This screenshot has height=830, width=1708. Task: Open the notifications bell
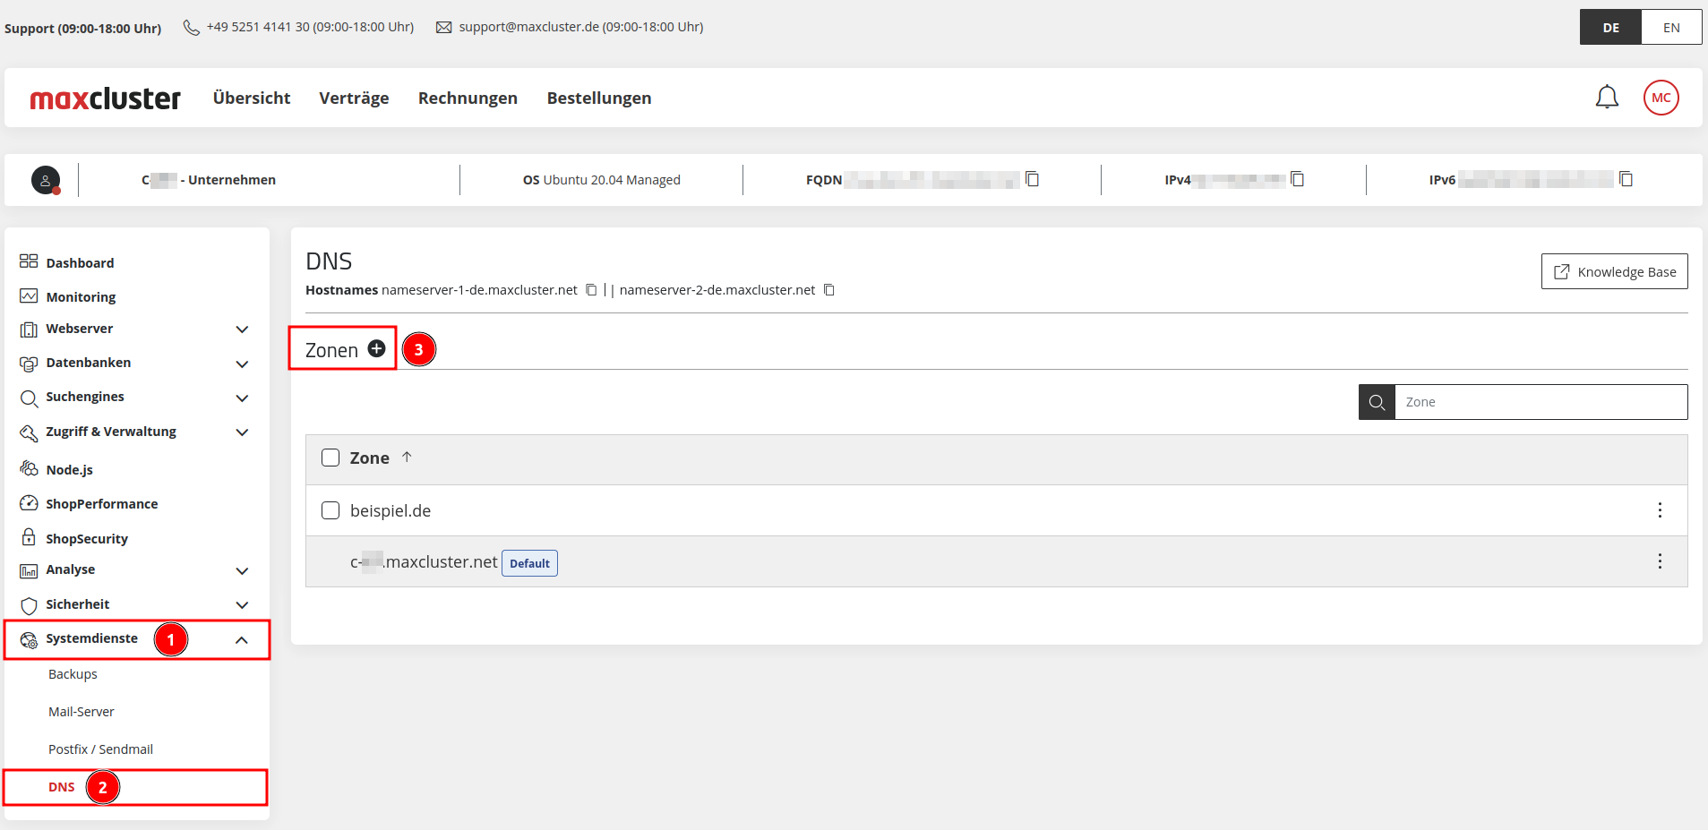pos(1607,97)
